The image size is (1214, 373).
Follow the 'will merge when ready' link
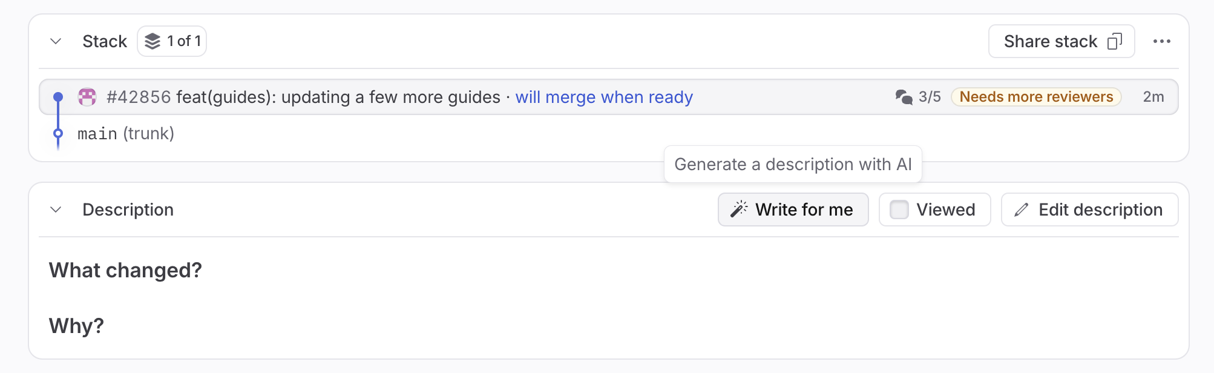click(603, 97)
